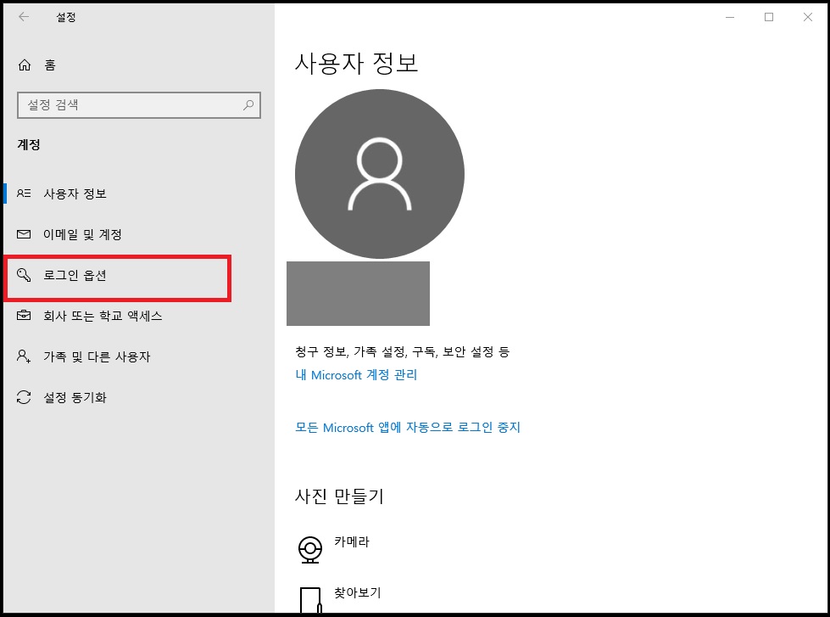830x617 pixels.
Task: Click the envelope icon for email accounts
Action: click(24, 234)
